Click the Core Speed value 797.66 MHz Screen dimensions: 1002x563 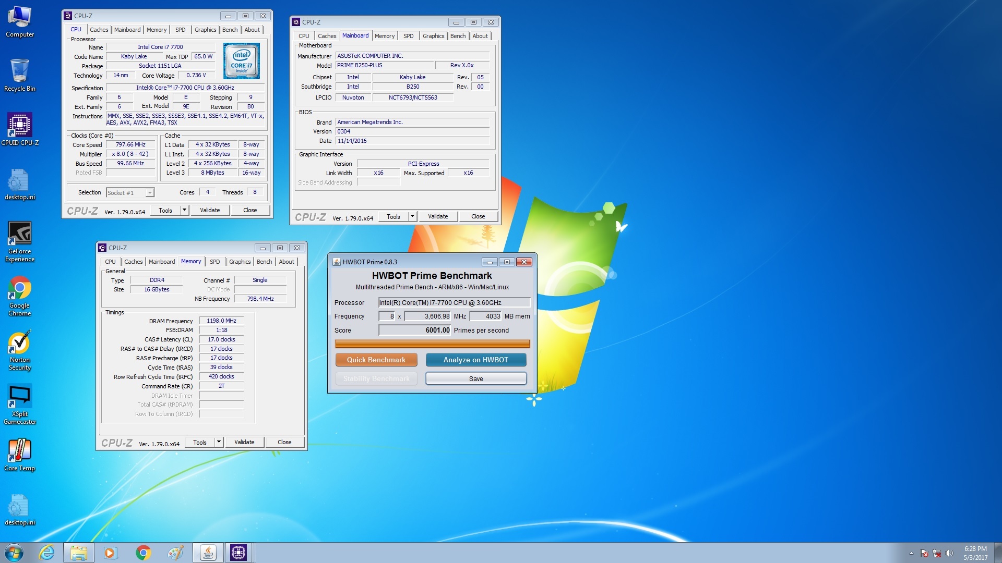[130, 144]
